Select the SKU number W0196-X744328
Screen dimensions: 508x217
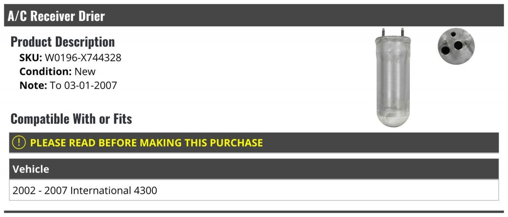pos(83,57)
